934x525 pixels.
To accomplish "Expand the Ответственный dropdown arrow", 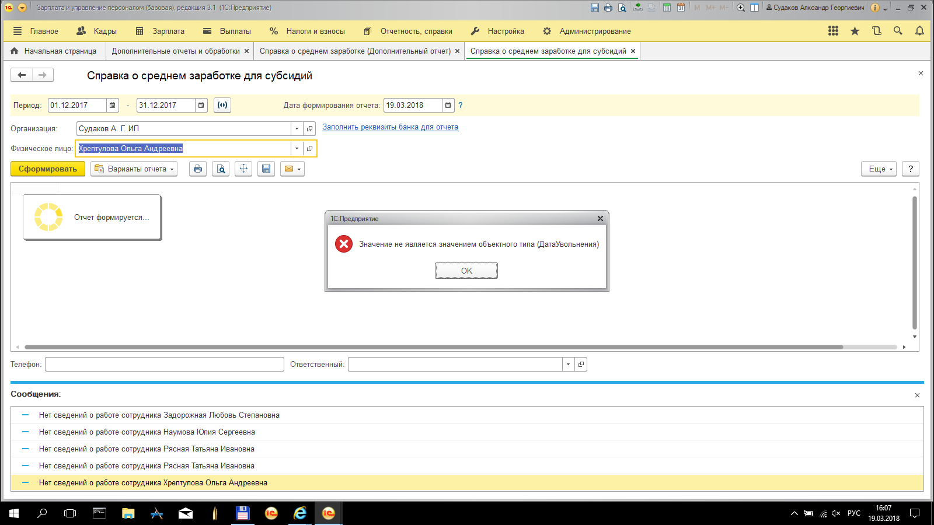I will pos(568,364).
